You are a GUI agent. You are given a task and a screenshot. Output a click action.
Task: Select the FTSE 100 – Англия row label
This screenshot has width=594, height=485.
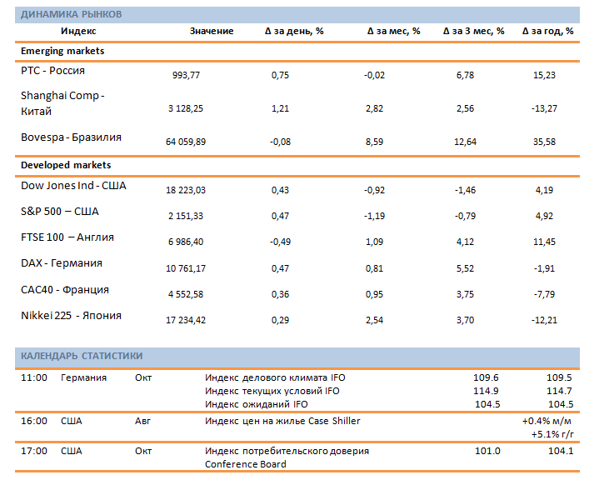click(67, 237)
